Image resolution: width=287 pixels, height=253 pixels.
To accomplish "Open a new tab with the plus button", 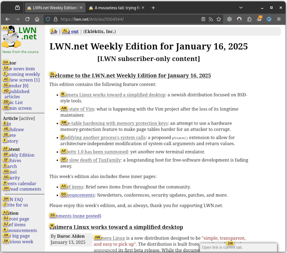I will [x=153, y=8].
